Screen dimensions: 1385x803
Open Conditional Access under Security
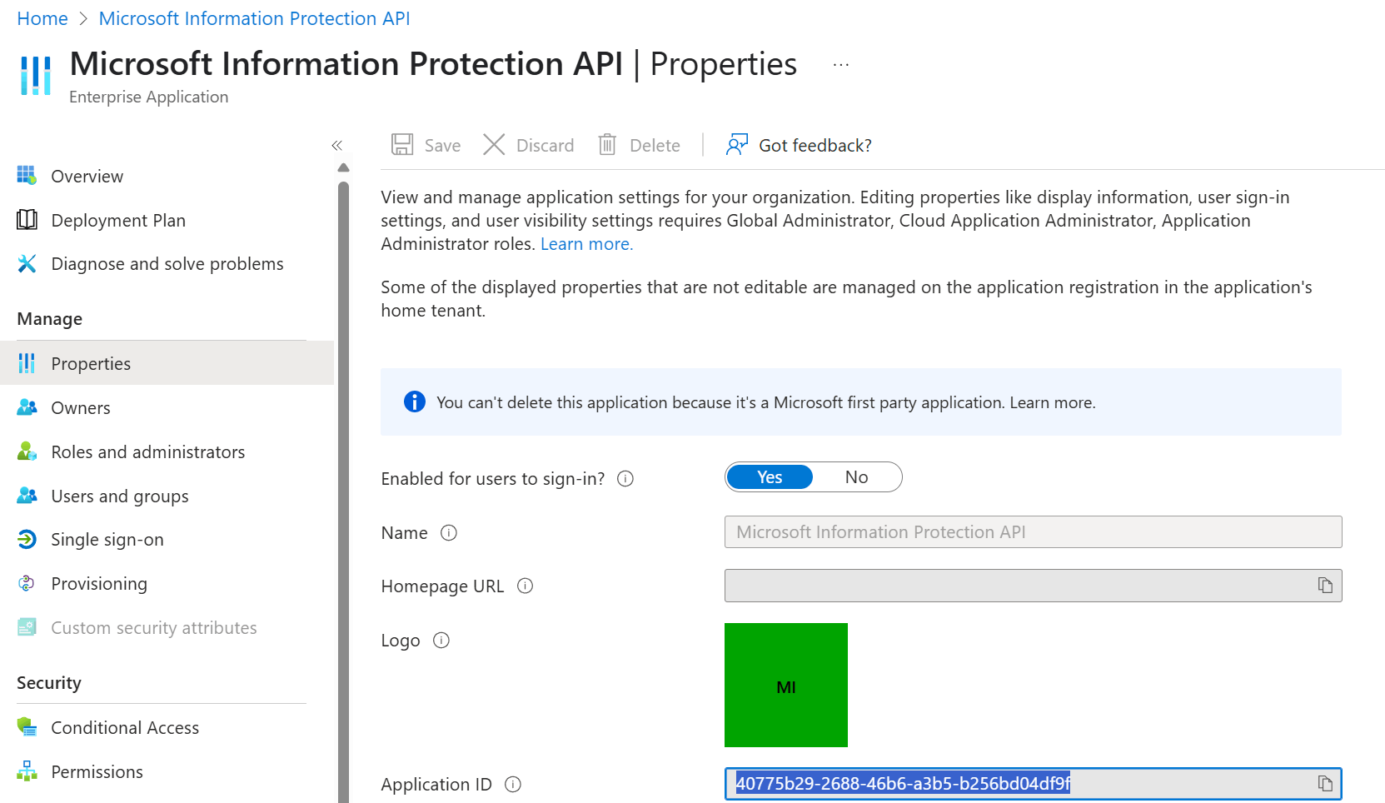click(x=125, y=727)
